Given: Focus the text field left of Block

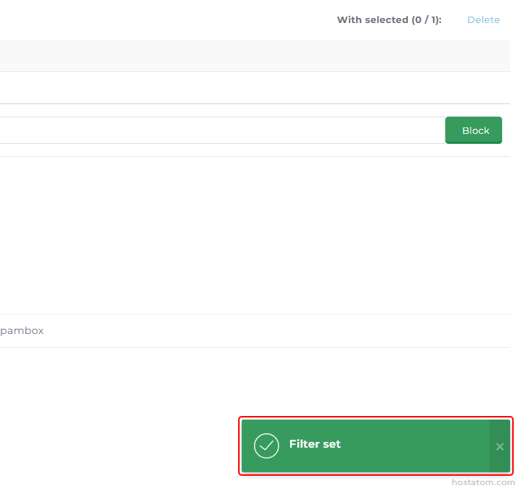Looking at the screenshot, I should pos(216,130).
